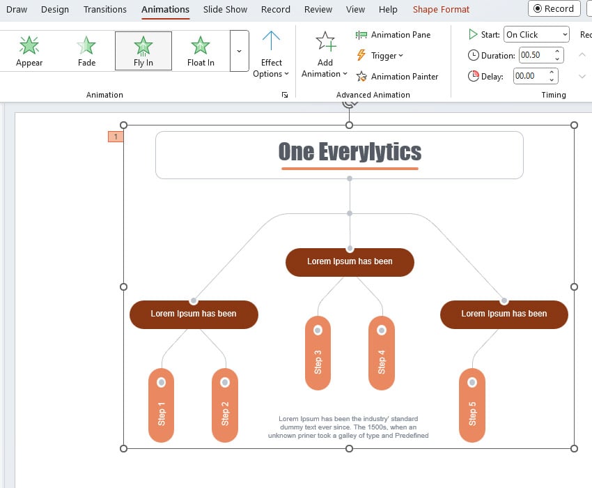Open the Animation group dialog launcher
Image resolution: width=592 pixels, height=488 pixels.
284,95
